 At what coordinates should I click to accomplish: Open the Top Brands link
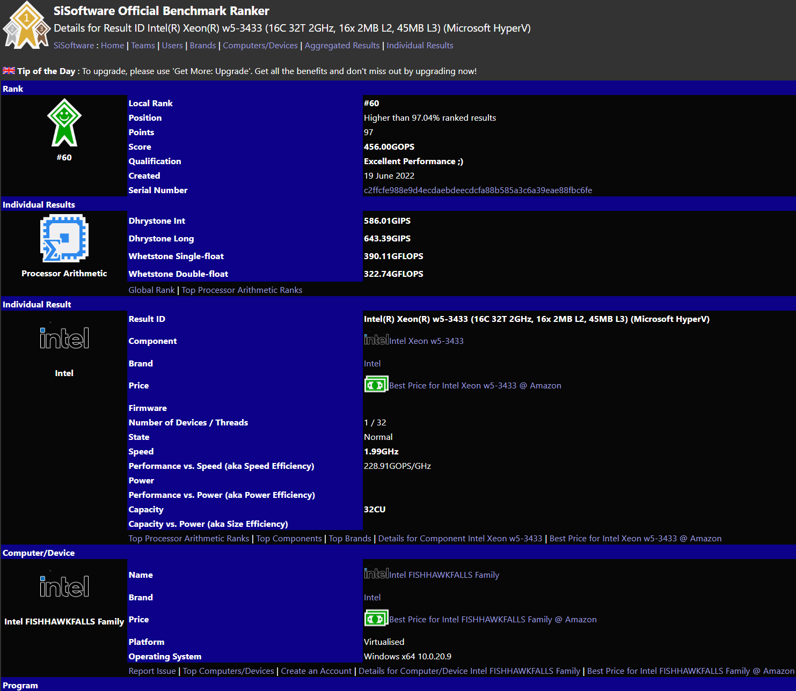coord(350,539)
